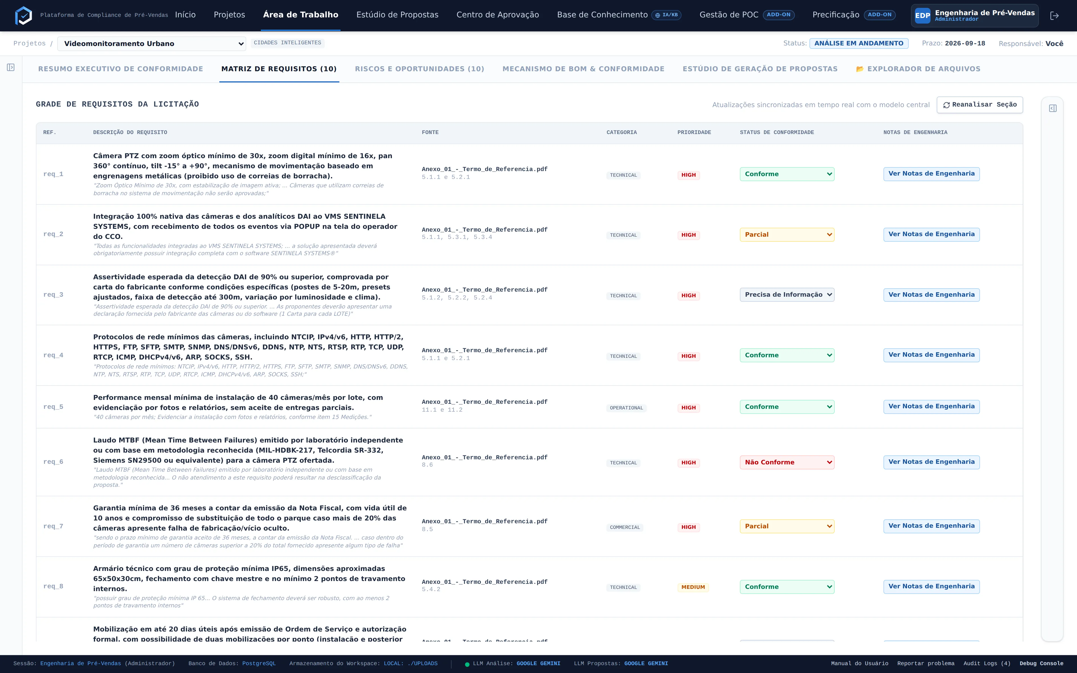Screen dimensions: 1077x673
Task: Click the Reanalisar Seção button
Action: [x=979, y=105]
